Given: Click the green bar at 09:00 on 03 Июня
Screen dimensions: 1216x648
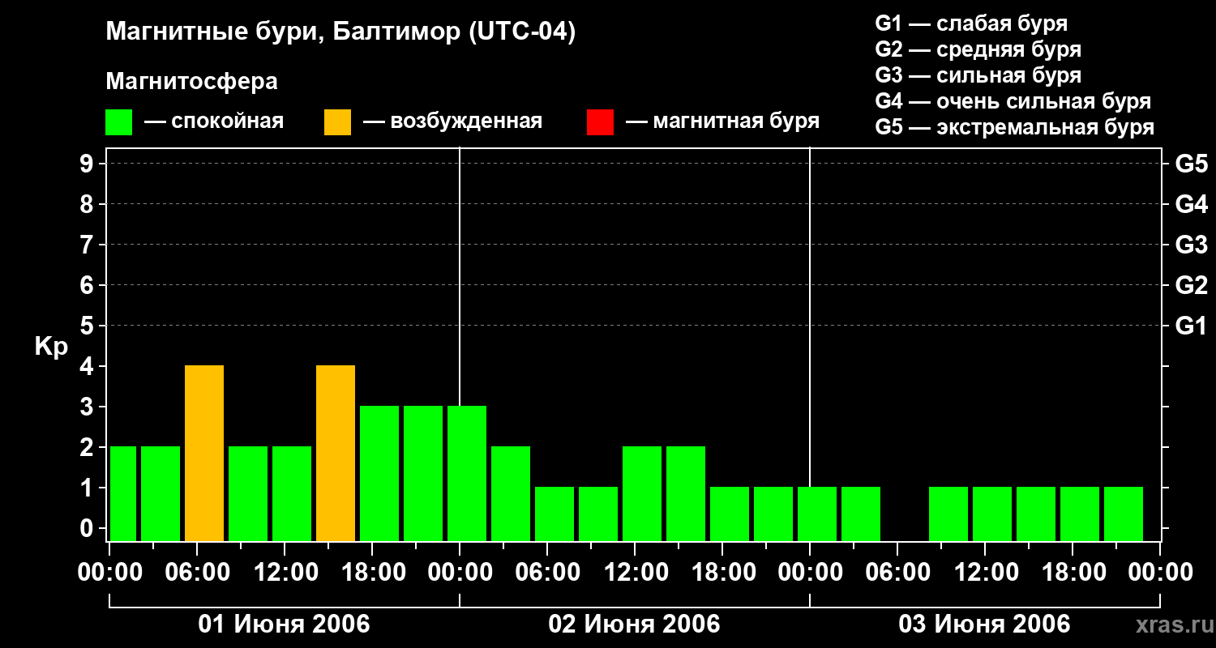Looking at the screenshot, I should click(948, 514).
